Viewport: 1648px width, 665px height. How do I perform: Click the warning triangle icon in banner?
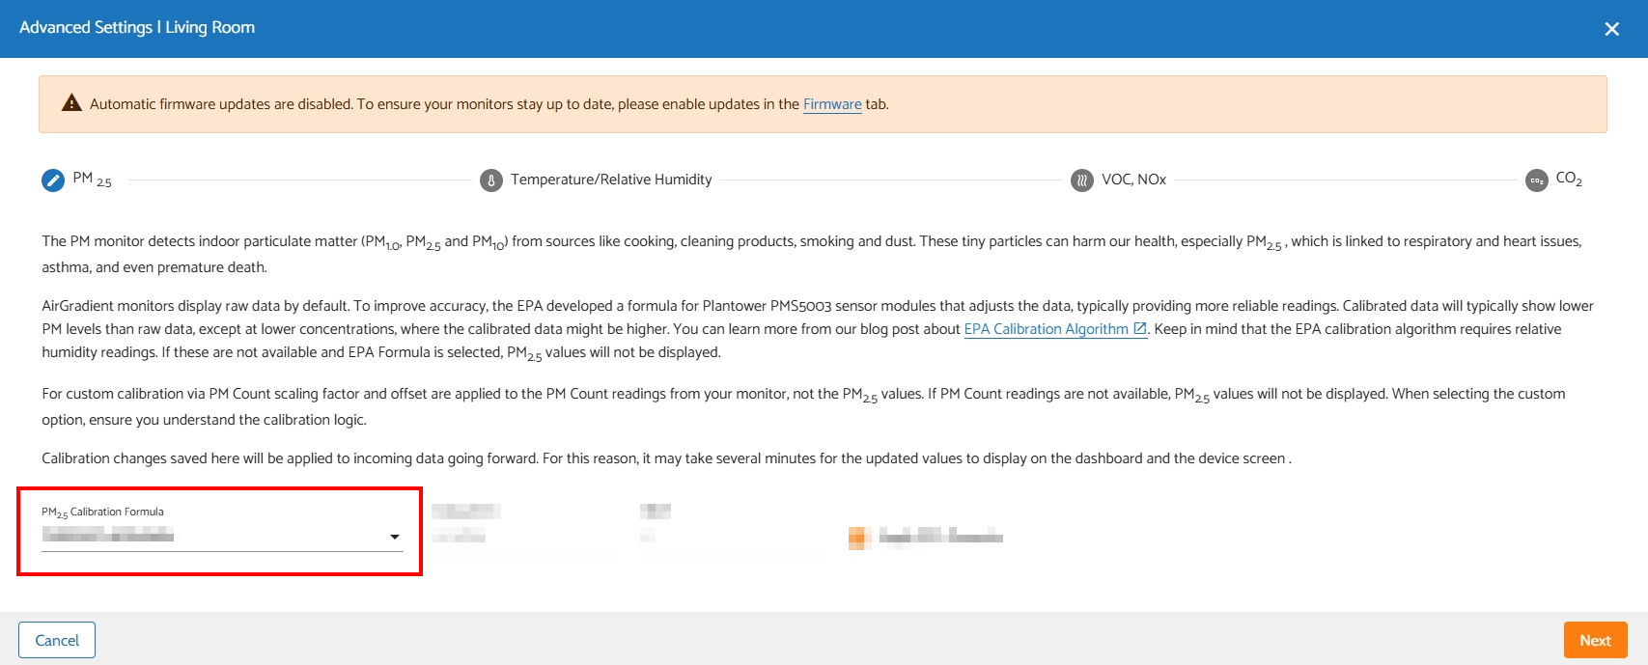[71, 103]
